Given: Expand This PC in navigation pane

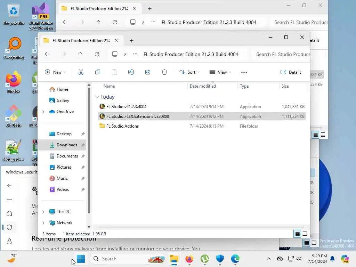Looking at the screenshot, I should click(x=43, y=212).
